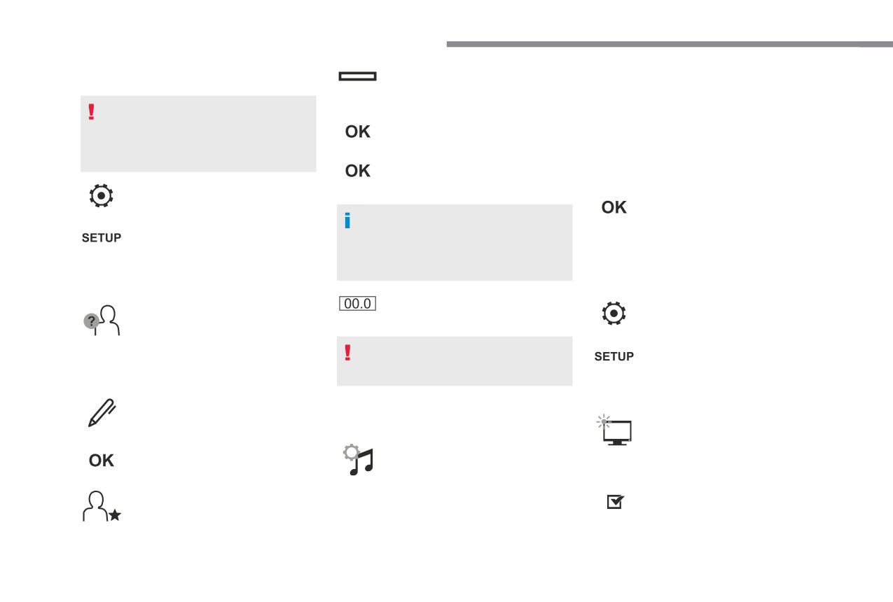893x602 pixels.
Task: Click the gear icon beneath the tall warning box
Action: click(102, 196)
